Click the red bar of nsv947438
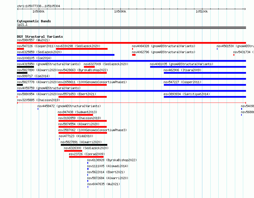Image resolution: width=254 pixels, height=198 pixels. [x=76, y=115]
